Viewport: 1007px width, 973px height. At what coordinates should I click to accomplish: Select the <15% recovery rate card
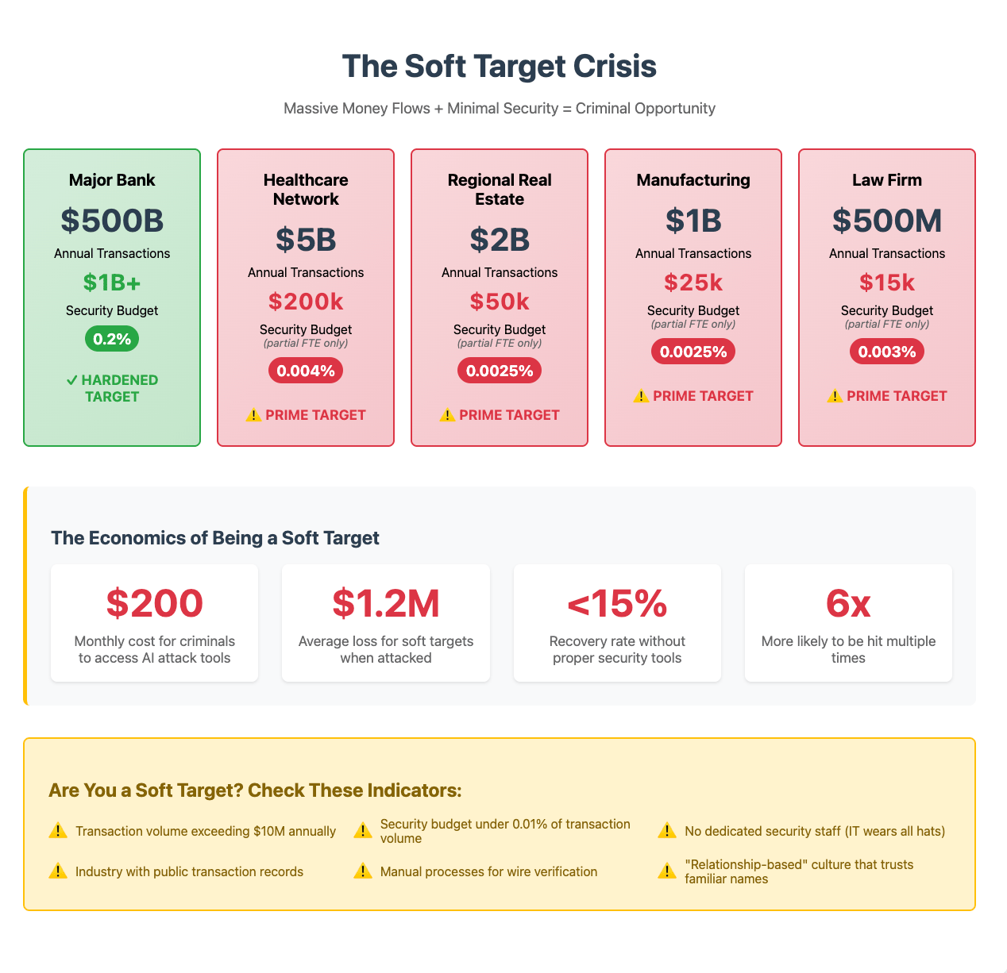617,623
